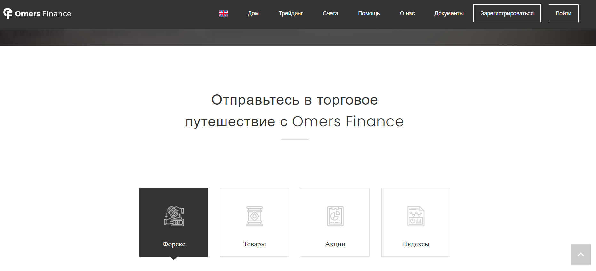This screenshot has width=596, height=271.
Task: Select the Форекс tab label
Action: pyautogui.click(x=174, y=244)
